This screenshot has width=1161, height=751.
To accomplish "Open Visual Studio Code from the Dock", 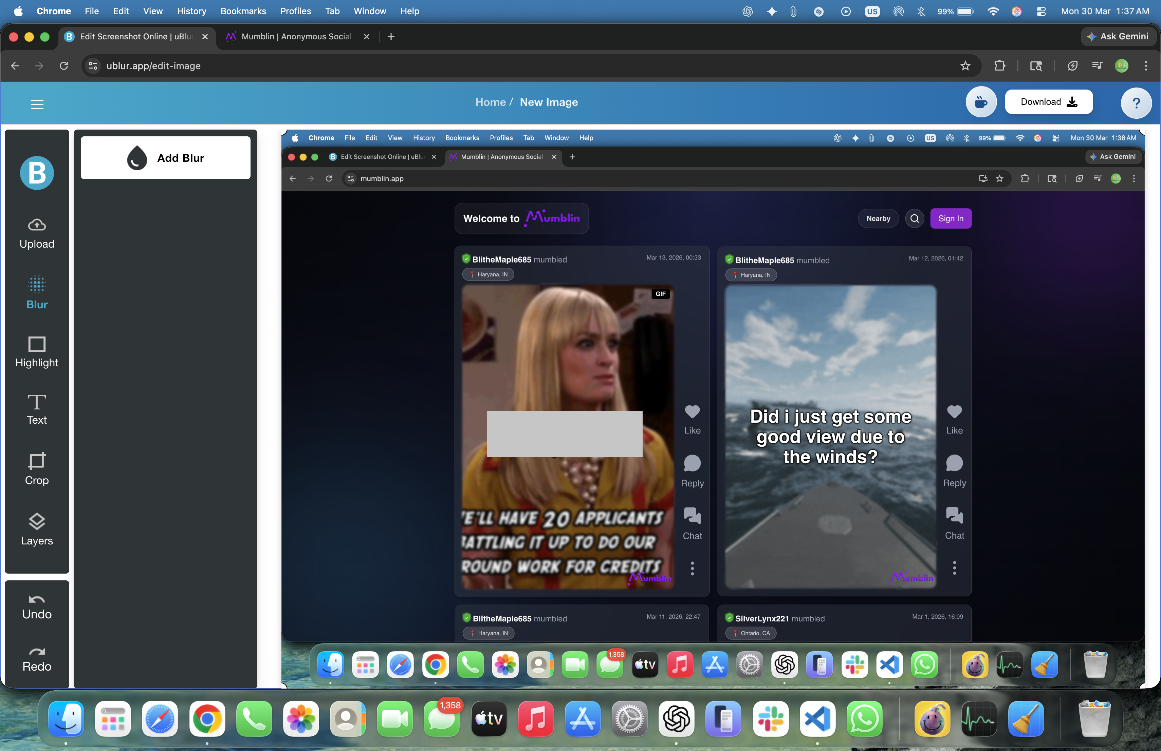I will (817, 719).
